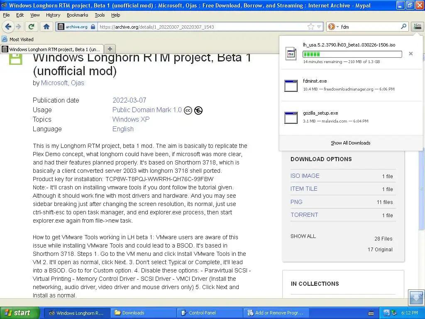Open the Windows Start button
This screenshot has height=319, width=425.
(x=20, y=313)
